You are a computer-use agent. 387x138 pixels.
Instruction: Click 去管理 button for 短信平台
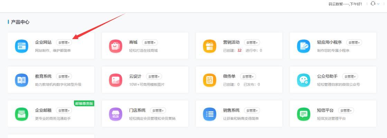[346, 110]
